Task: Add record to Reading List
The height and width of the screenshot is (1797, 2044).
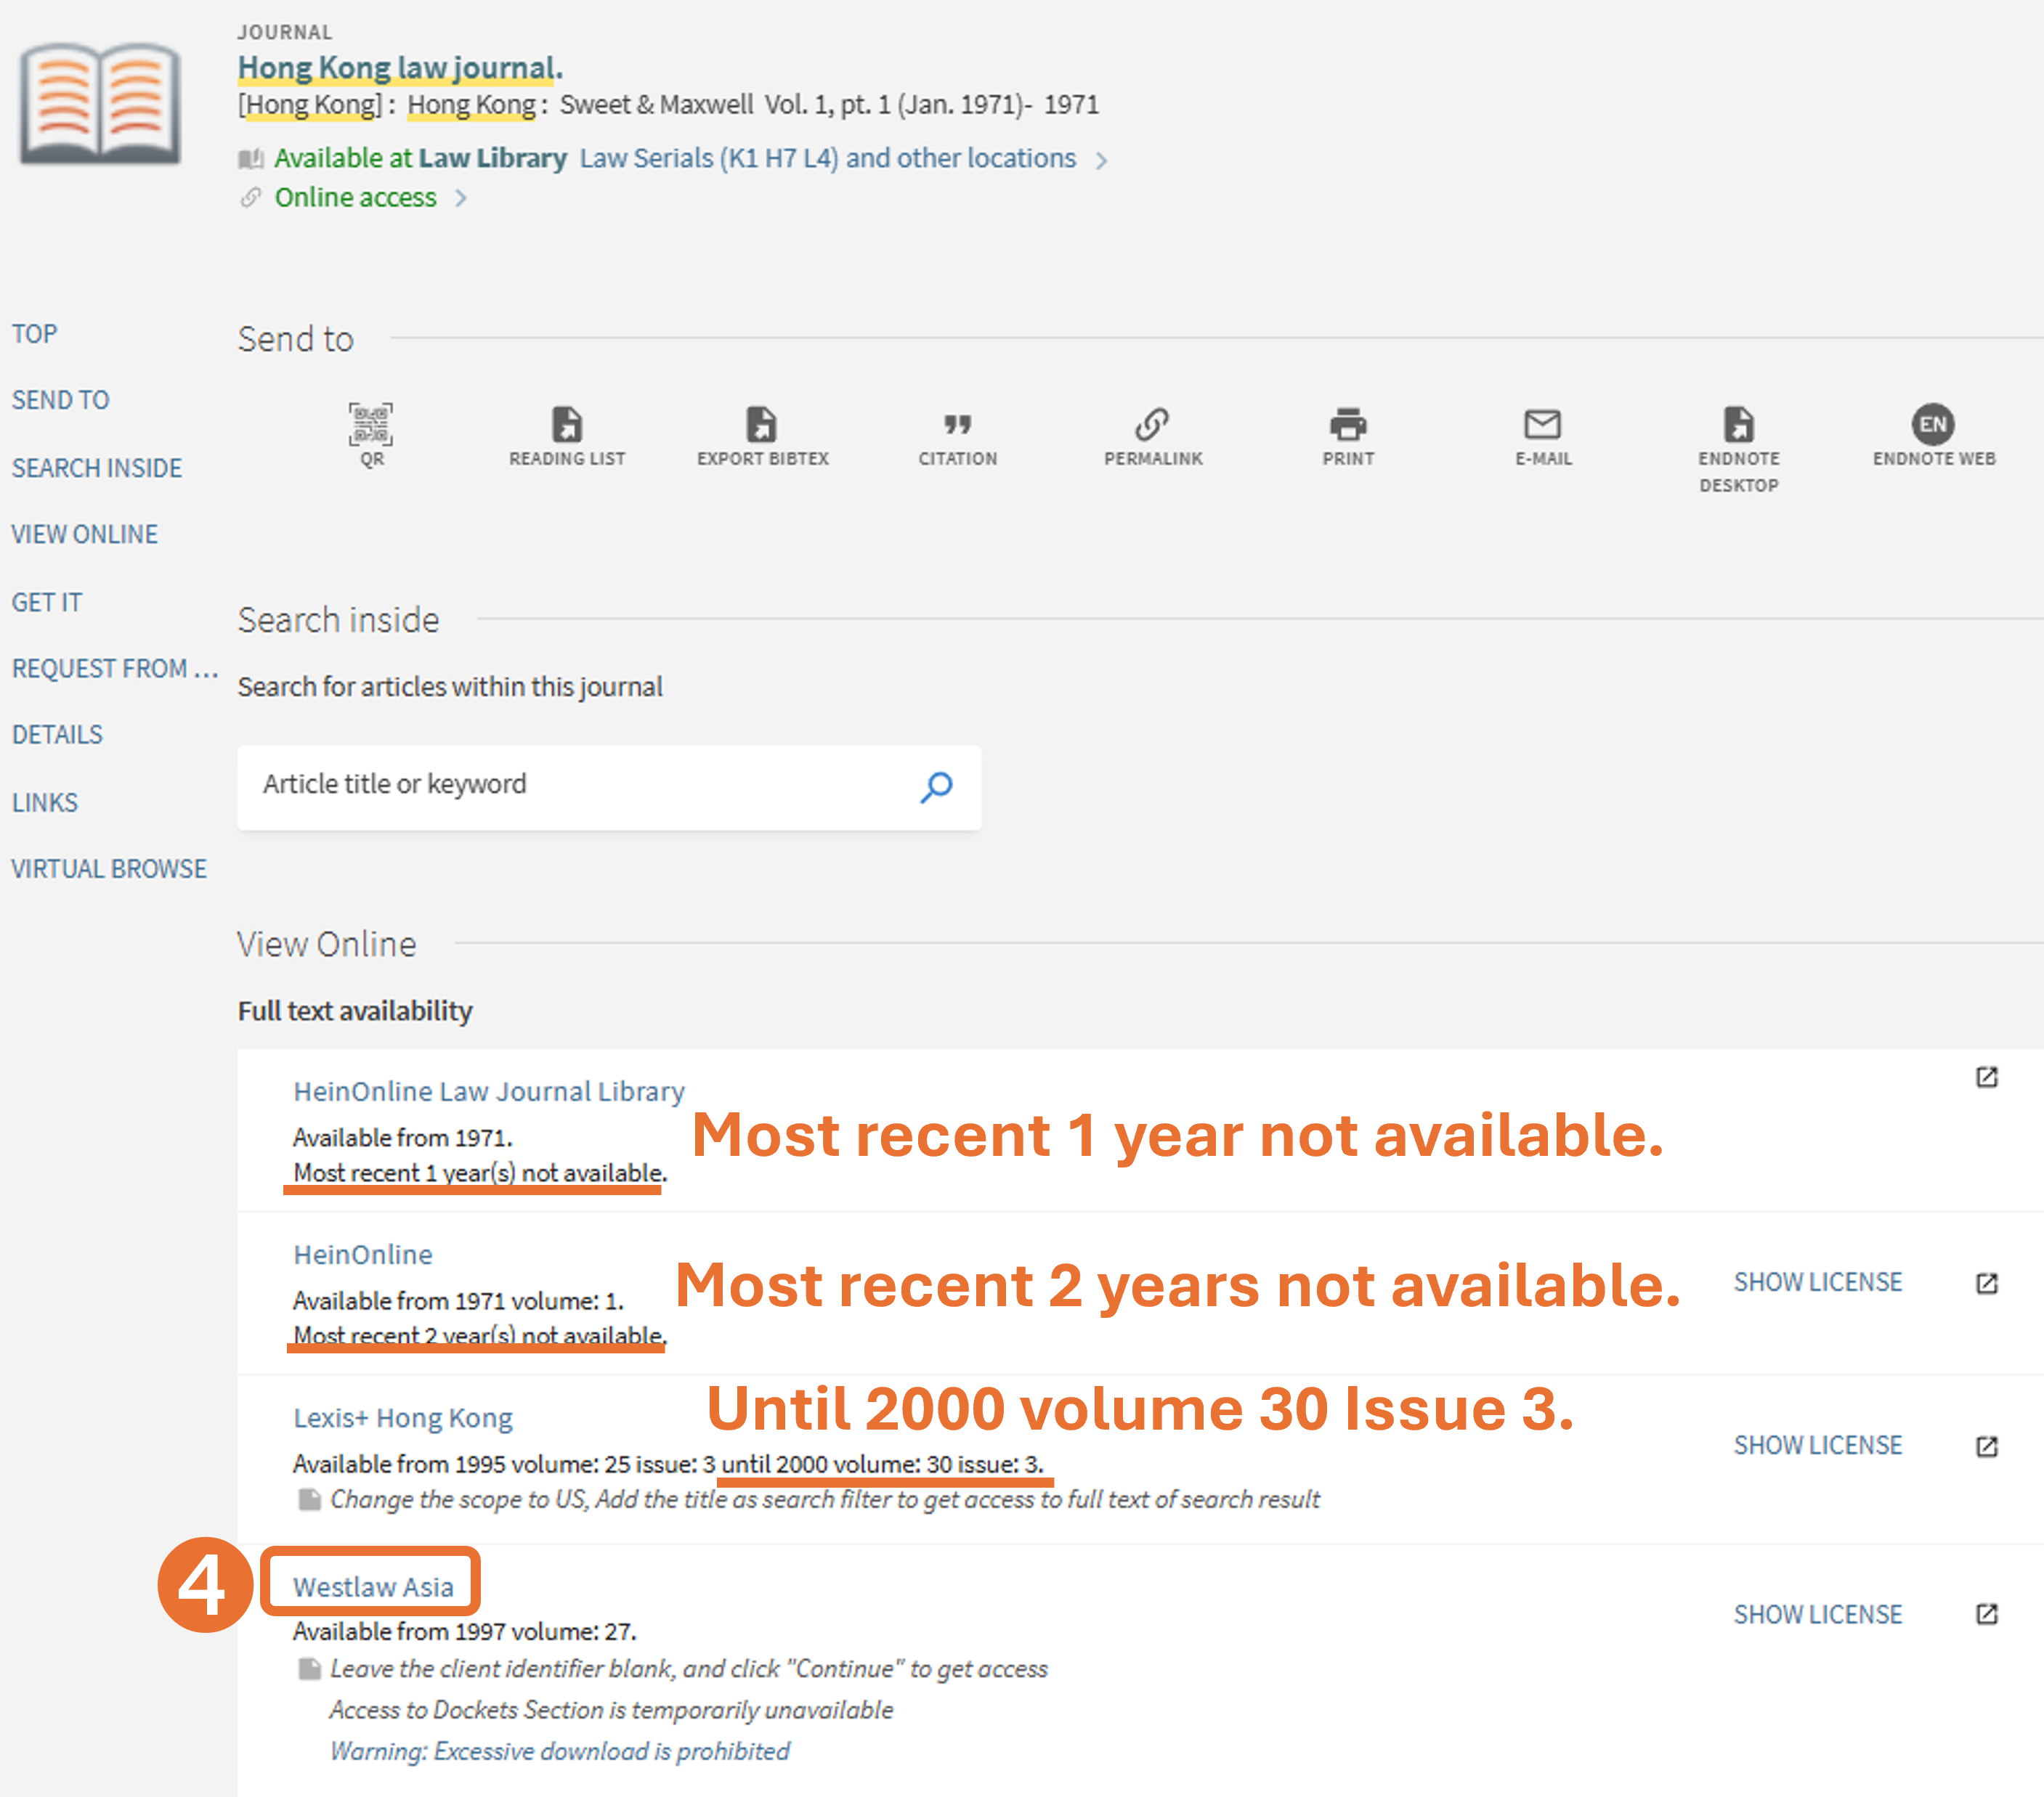Action: (x=567, y=425)
